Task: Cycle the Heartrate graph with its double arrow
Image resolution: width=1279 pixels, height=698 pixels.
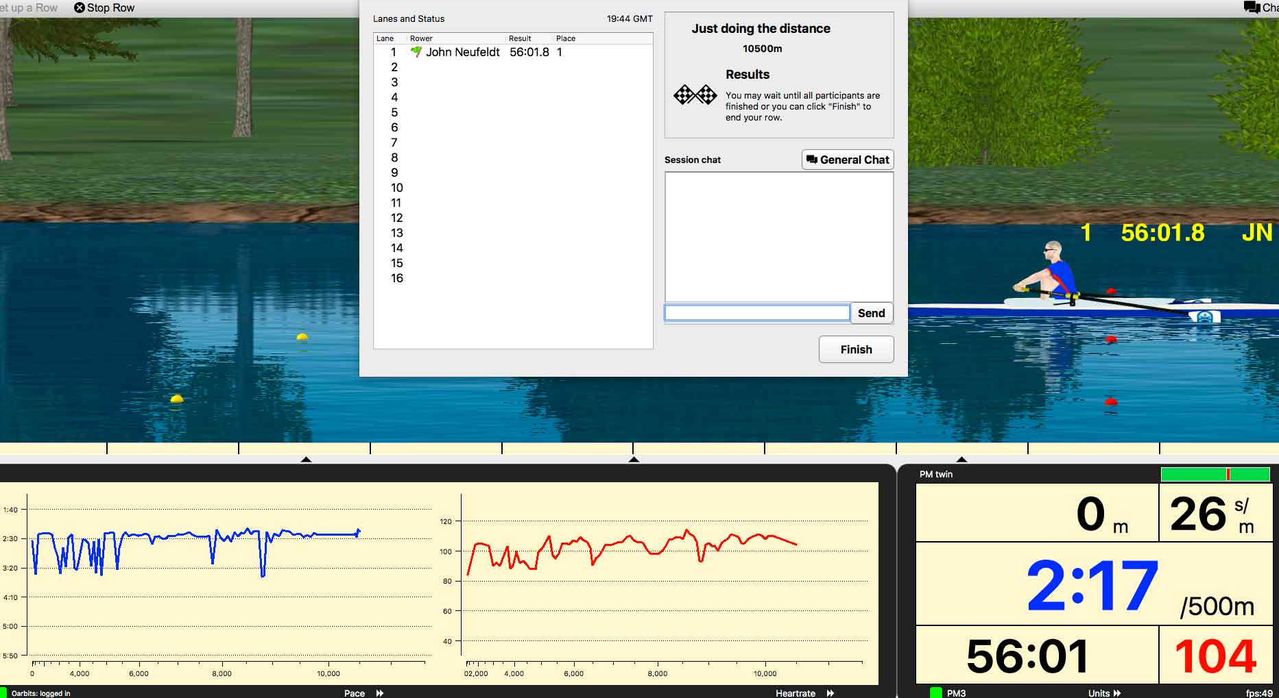Action: 830,693
